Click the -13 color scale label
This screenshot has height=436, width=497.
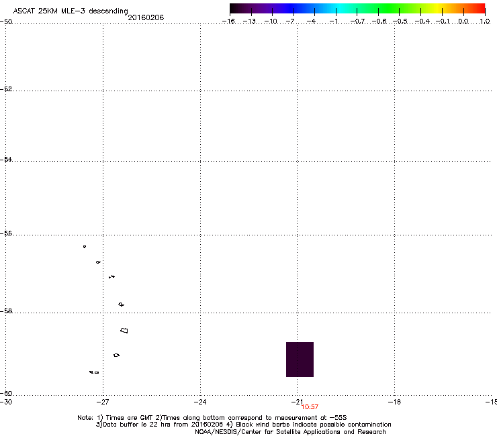(249, 21)
